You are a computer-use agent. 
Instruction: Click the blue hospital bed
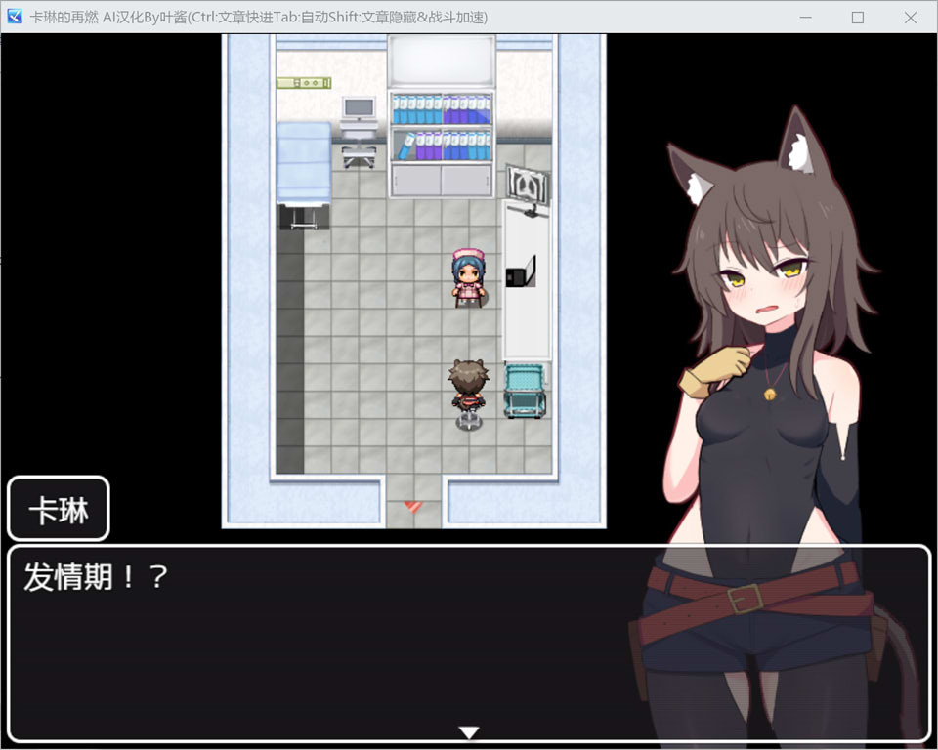[304, 175]
